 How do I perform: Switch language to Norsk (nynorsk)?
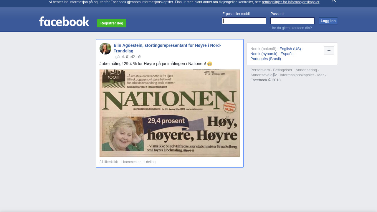pyautogui.click(x=264, y=54)
